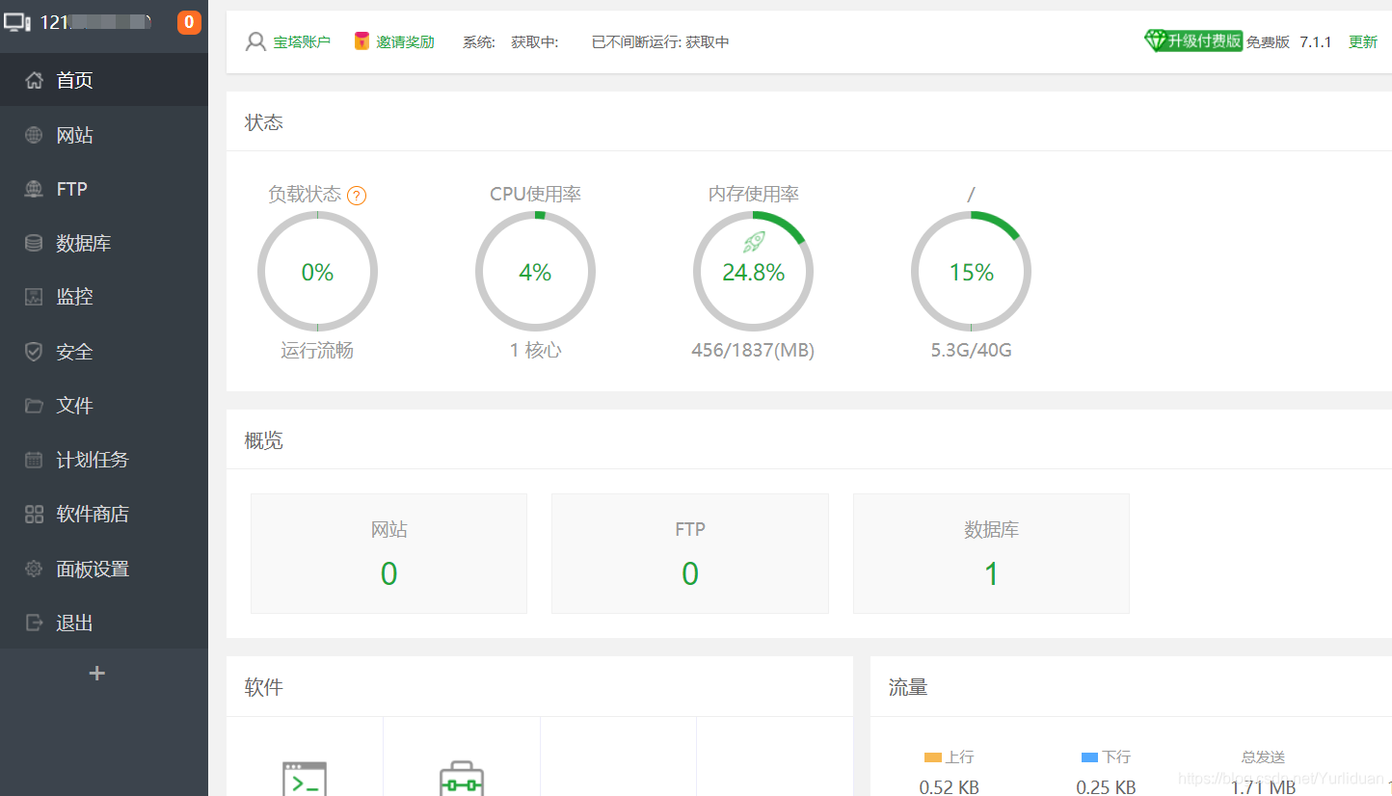1392x796 pixels.
Task: Open the orange notification count badge
Action: pyautogui.click(x=189, y=21)
